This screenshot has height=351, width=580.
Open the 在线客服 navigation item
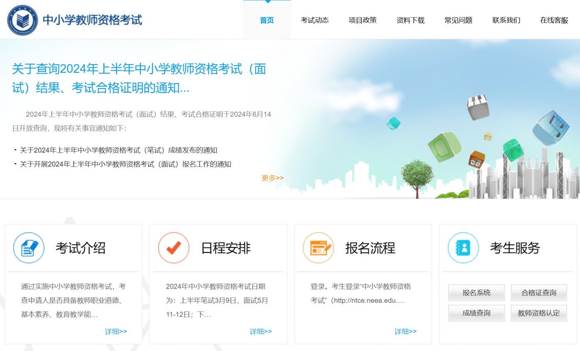(x=554, y=20)
